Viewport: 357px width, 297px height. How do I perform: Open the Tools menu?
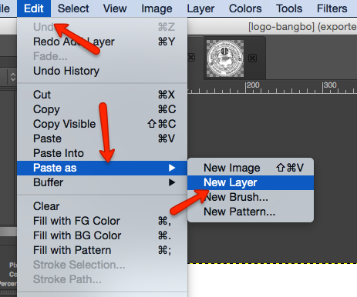(x=289, y=8)
